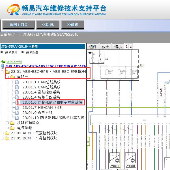Screen dimensions: 170x170
Task: Open 23.01.1 CAN总线系统 document
Action: (x=41, y=82)
